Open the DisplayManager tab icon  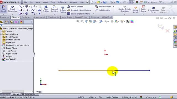[x=21, y=22]
